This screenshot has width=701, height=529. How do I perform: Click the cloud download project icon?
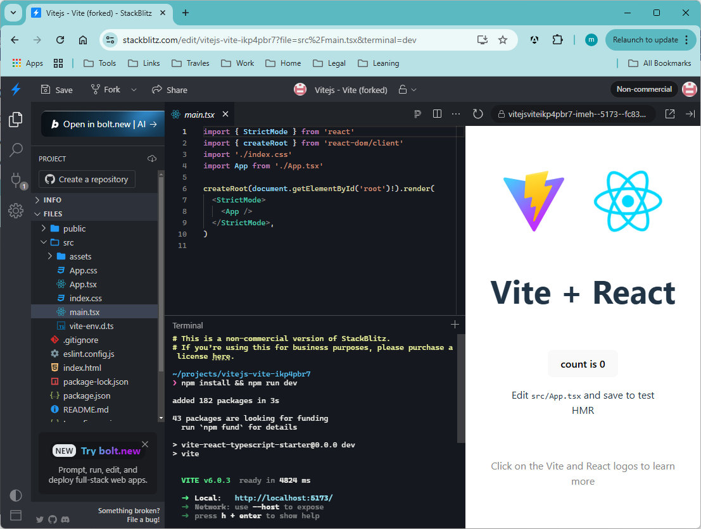pyautogui.click(x=152, y=159)
